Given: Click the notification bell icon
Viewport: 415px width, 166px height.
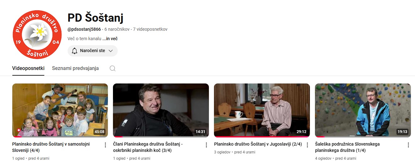Looking at the screenshot, I should pos(75,51).
